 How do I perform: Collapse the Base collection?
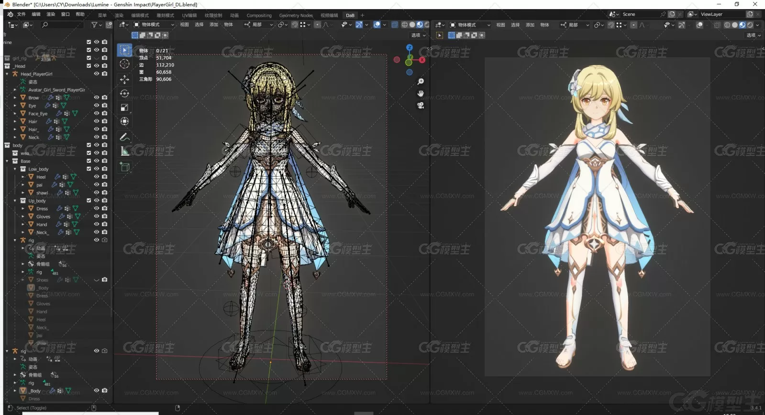pyautogui.click(x=7, y=161)
